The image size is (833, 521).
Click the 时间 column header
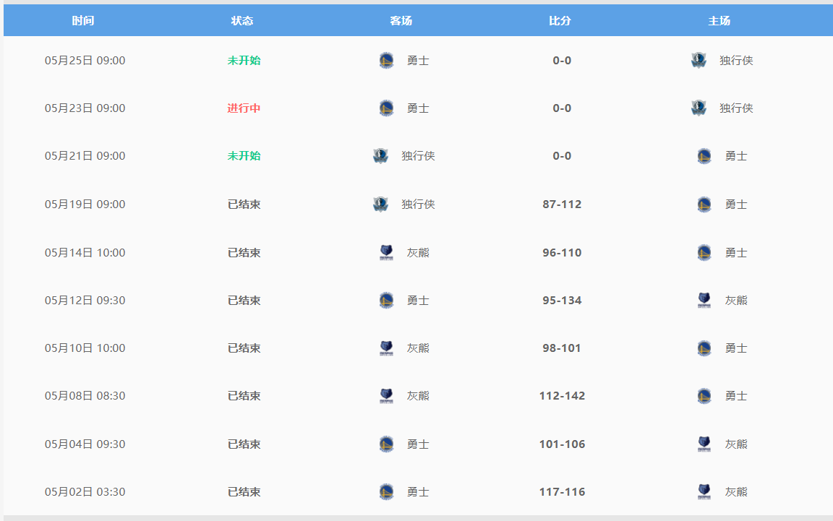pos(83,21)
